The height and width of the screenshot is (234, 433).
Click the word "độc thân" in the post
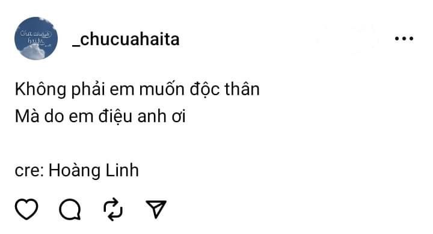pos(224,90)
